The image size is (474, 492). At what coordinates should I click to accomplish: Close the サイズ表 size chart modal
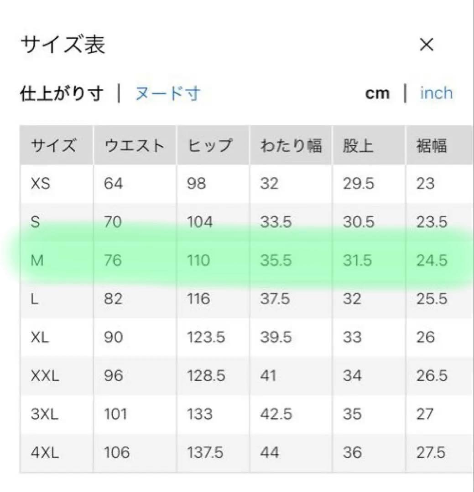[426, 44]
